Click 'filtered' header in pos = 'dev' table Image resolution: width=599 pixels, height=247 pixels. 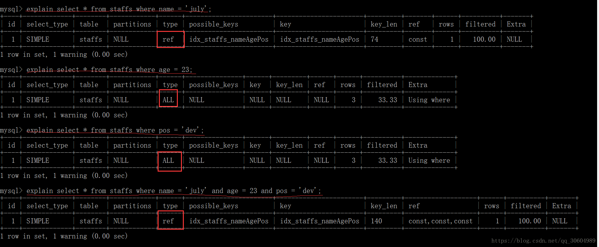click(x=382, y=145)
